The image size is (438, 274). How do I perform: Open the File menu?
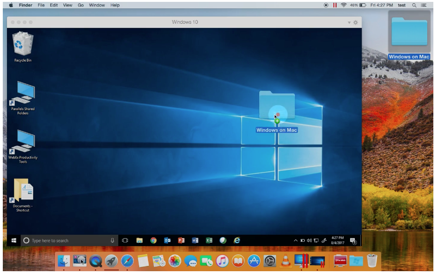coord(41,5)
